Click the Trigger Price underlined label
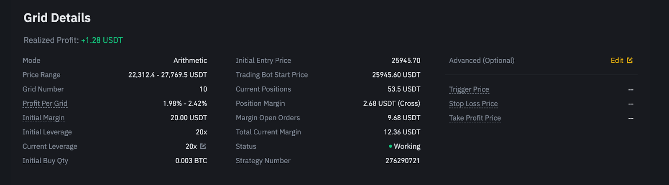 (x=469, y=89)
